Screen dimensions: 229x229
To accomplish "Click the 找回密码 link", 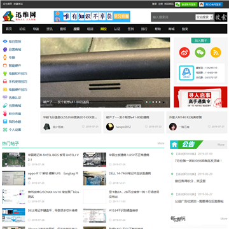I will pos(169,4).
